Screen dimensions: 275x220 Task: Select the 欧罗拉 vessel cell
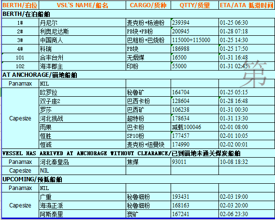pos(82,92)
